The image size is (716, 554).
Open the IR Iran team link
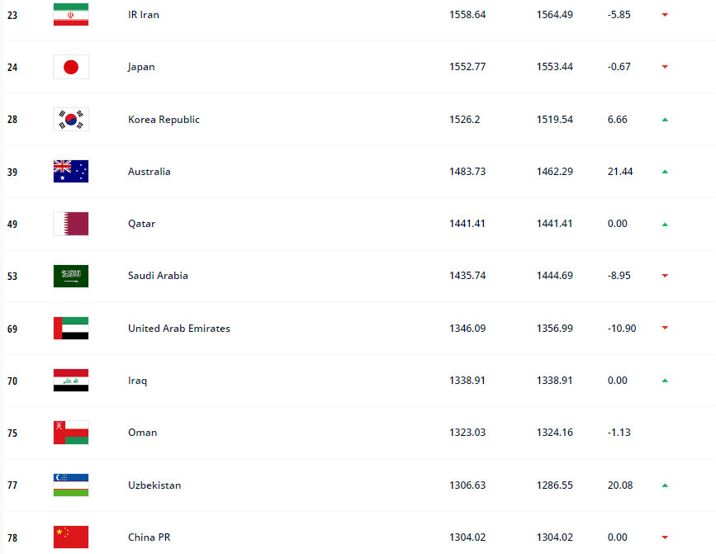click(143, 15)
